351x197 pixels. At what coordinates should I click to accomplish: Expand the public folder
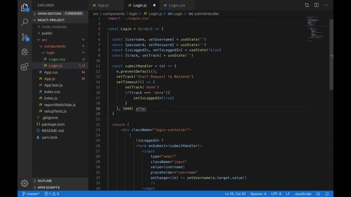[47, 33]
